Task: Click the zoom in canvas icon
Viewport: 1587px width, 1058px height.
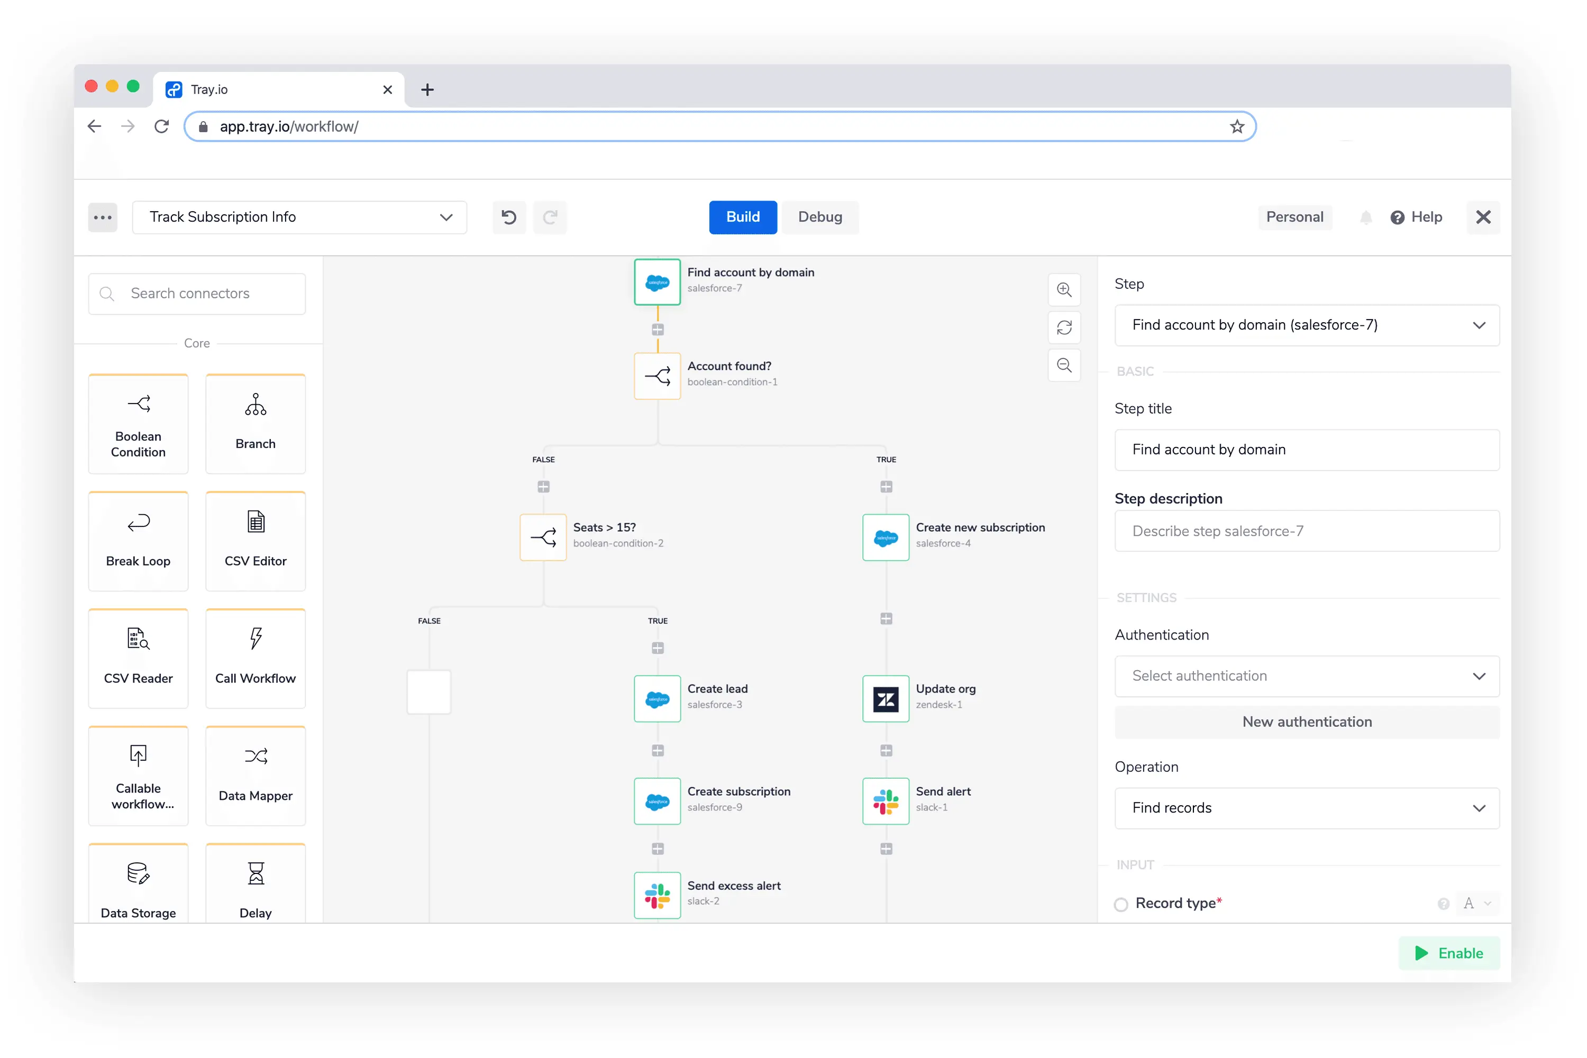Action: coord(1064,289)
